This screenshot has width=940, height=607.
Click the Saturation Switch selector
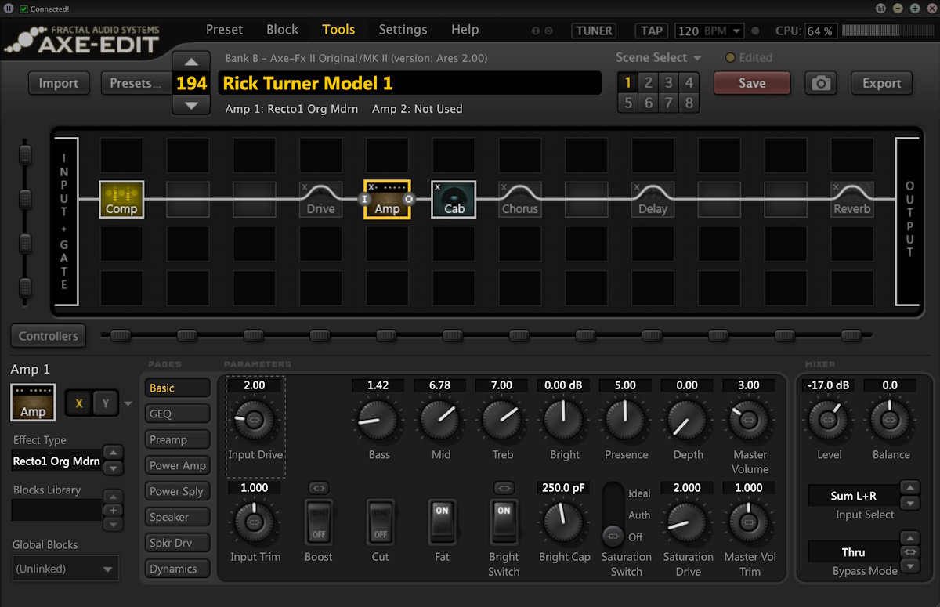pos(613,515)
